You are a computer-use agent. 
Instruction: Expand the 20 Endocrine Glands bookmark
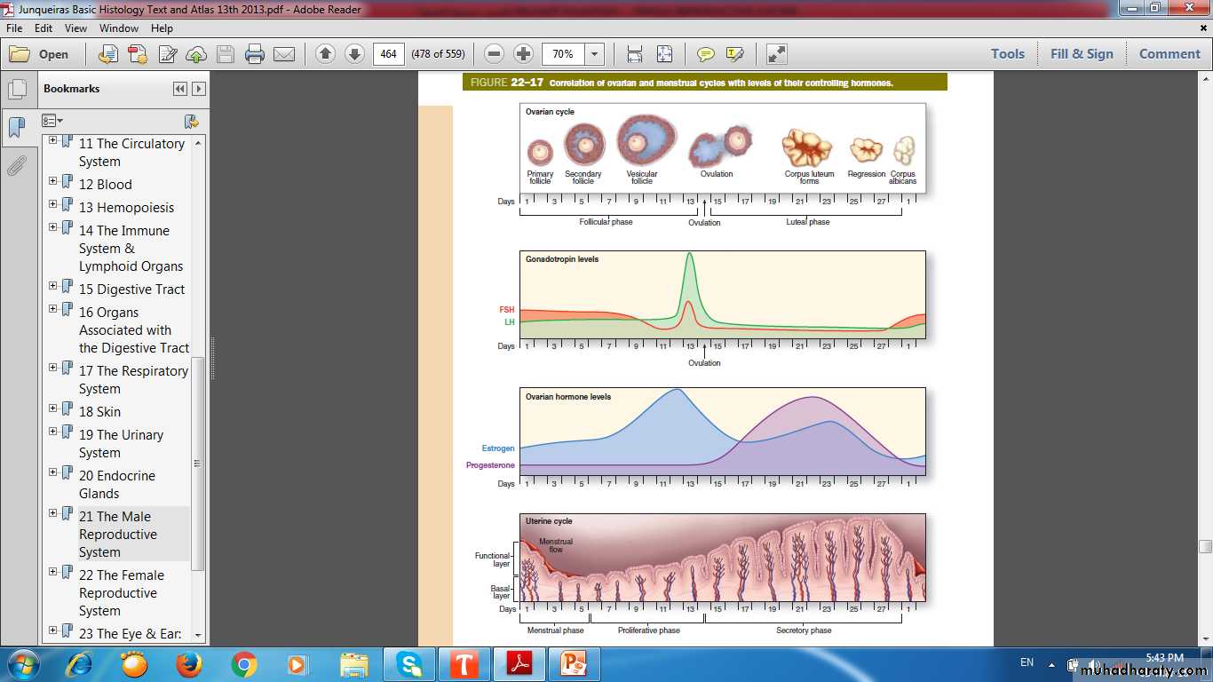53,472
